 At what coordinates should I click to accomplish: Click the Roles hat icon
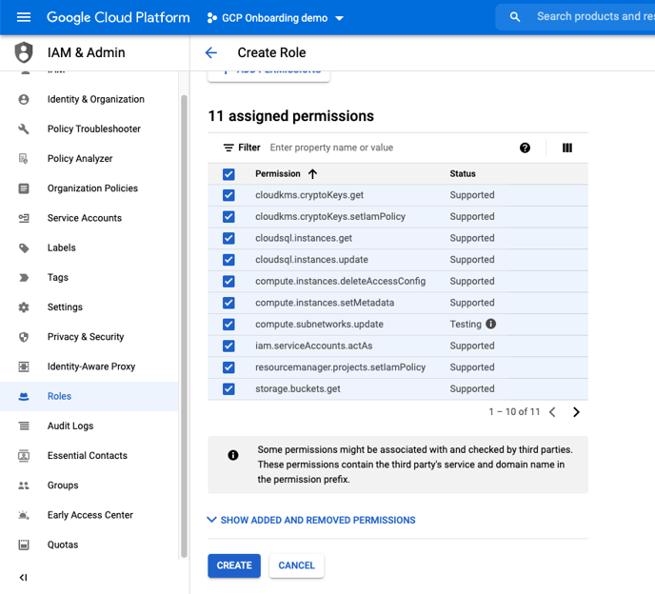(24, 396)
